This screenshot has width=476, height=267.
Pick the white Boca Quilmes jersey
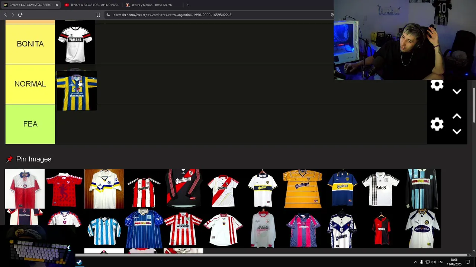tap(263, 189)
